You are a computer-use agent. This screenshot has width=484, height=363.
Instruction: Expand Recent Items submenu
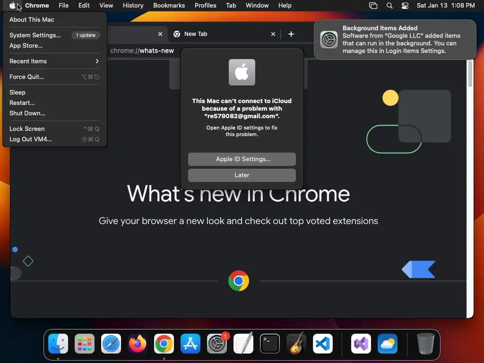click(55, 61)
